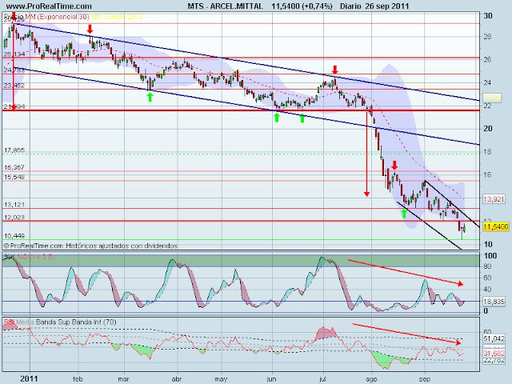Click the jun label on time axis

tap(271, 379)
